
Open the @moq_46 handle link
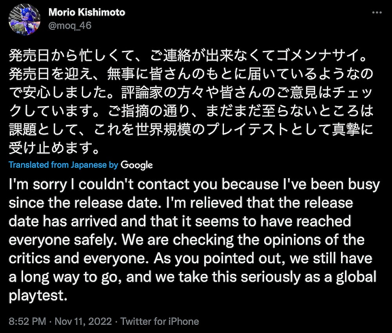coord(70,26)
